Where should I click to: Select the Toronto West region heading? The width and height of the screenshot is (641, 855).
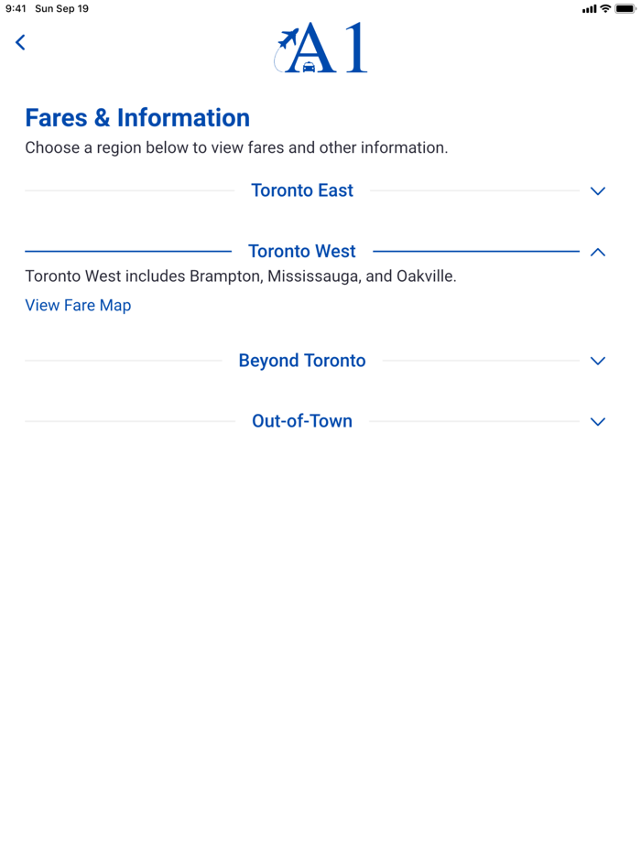(302, 251)
